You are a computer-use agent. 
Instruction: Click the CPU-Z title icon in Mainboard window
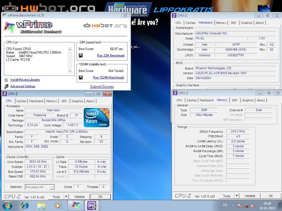tap(174, 15)
